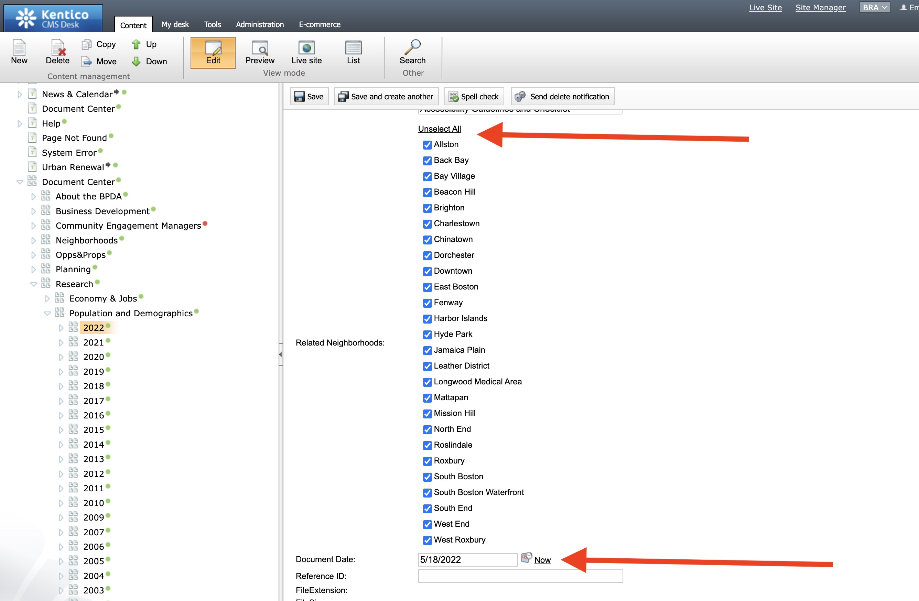Screen dimensions: 919x601
Task: Click Save and create another button
Action: point(386,97)
